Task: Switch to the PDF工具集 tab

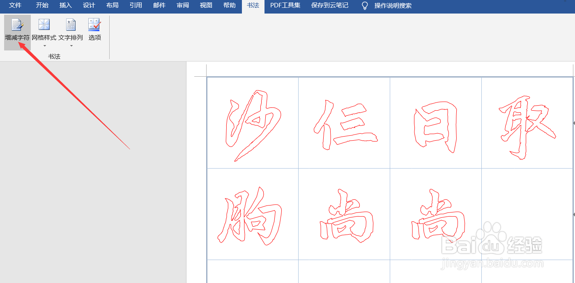Action: pyautogui.click(x=285, y=6)
